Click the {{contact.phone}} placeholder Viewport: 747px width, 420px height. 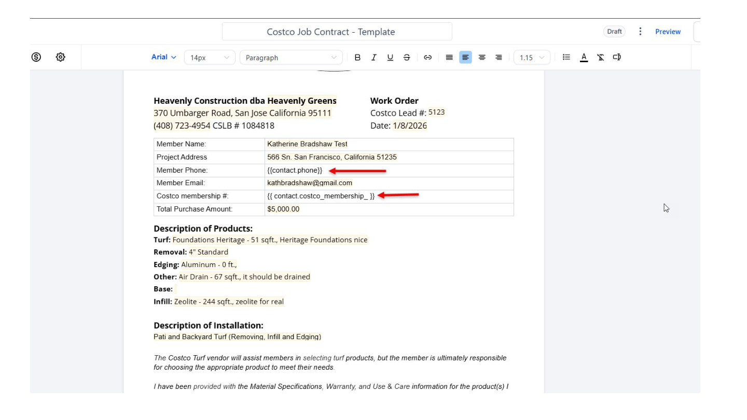click(295, 170)
